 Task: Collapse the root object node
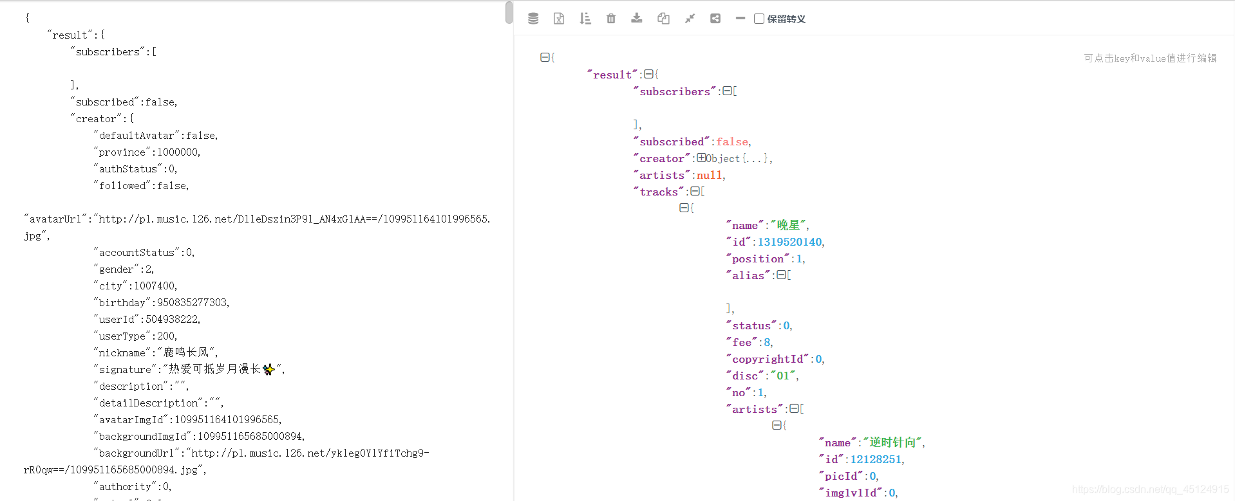(545, 57)
